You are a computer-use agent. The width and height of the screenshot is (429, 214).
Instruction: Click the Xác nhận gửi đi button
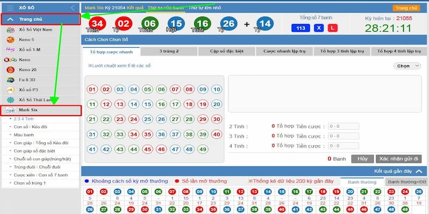click(400, 159)
